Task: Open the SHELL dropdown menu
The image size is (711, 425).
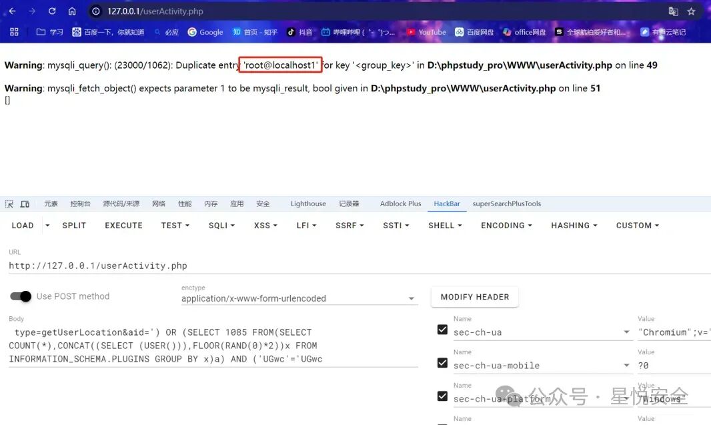Action: click(x=445, y=226)
